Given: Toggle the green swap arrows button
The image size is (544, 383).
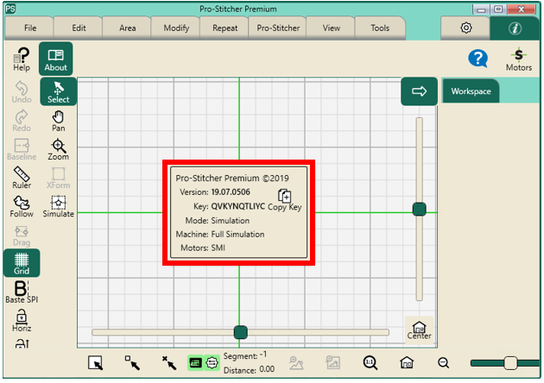Looking at the screenshot, I should [x=212, y=363].
